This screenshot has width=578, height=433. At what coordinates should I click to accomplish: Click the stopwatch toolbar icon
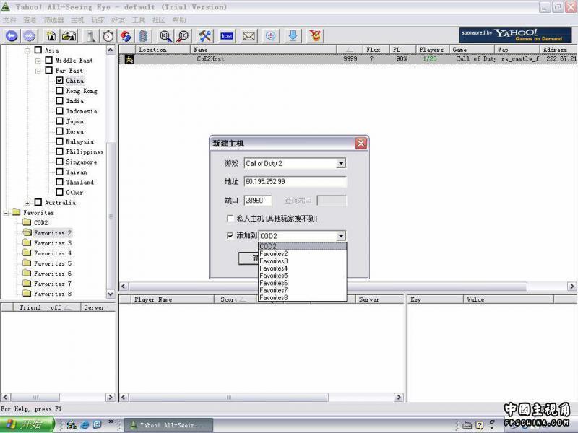click(x=108, y=35)
